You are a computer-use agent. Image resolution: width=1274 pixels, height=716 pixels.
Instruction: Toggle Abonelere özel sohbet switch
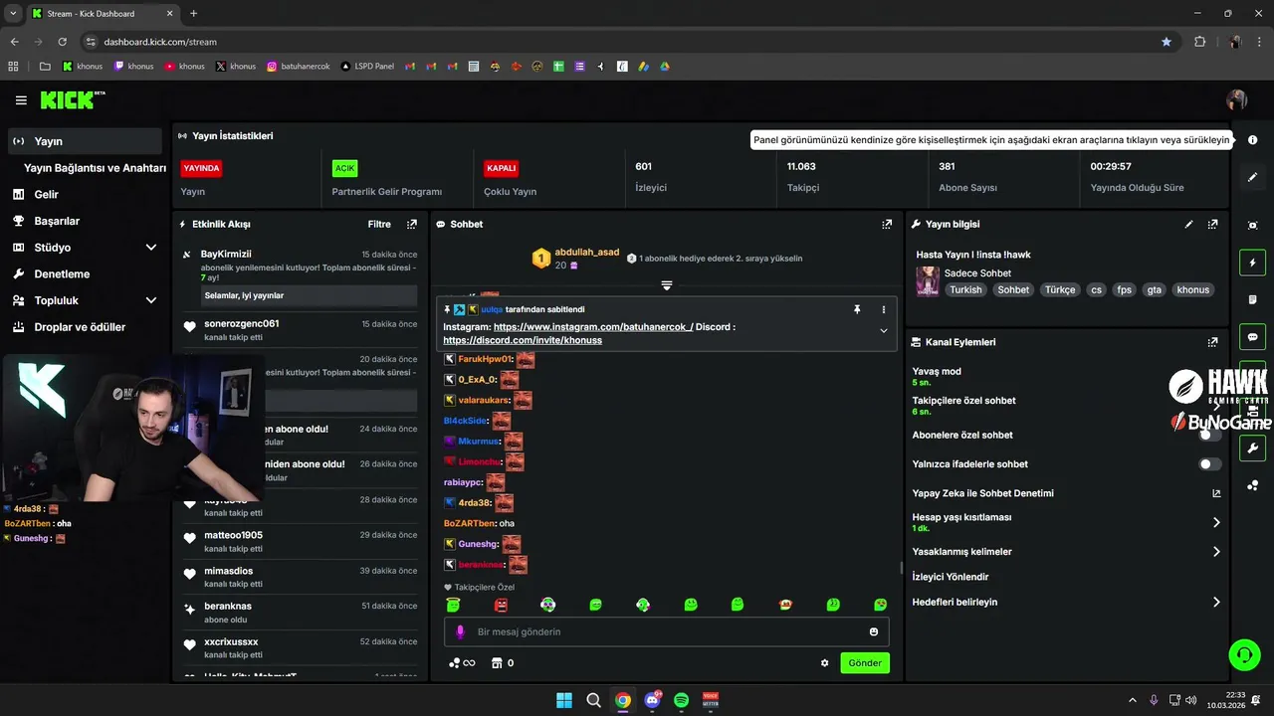(x=1209, y=435)
